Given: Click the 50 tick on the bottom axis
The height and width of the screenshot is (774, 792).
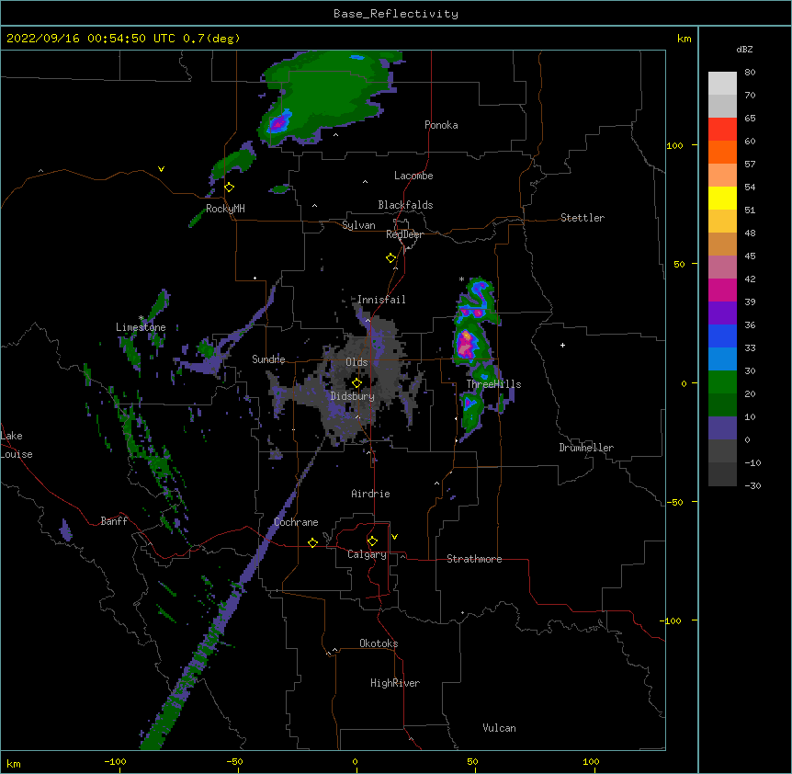Looking at the screenshot, I should click(472, 761).
